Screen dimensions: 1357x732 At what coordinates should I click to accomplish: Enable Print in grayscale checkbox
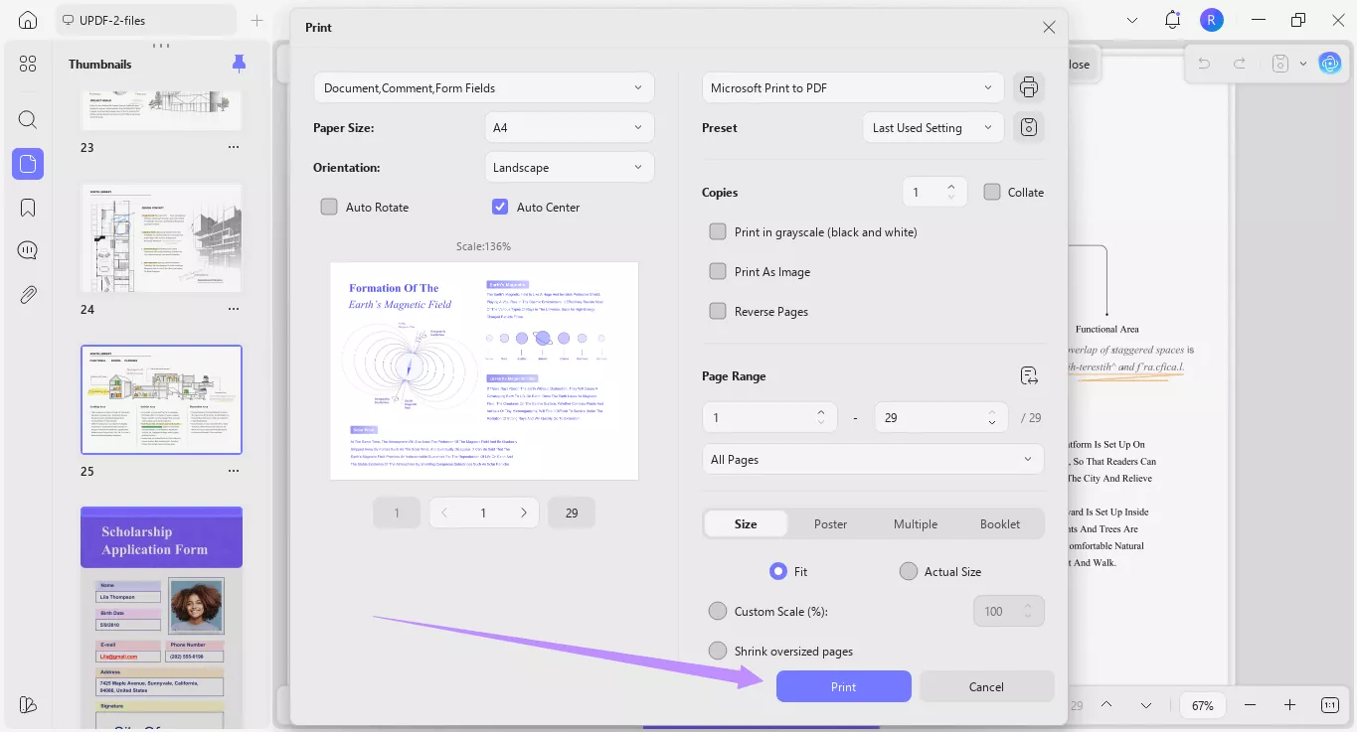point(718,231)
